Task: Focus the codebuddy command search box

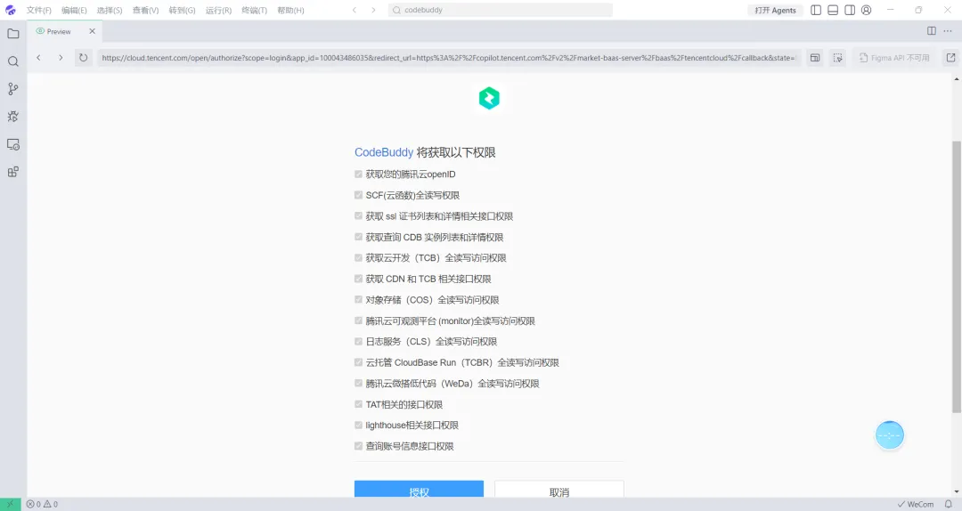Action: pyautogui.click(x=500, y=10)
